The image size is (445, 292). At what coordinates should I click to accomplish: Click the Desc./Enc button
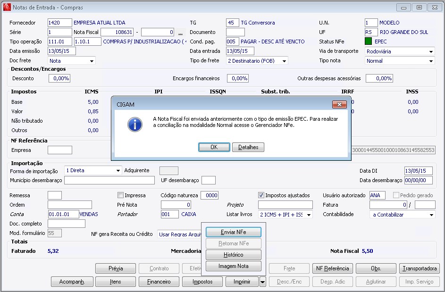289,282
